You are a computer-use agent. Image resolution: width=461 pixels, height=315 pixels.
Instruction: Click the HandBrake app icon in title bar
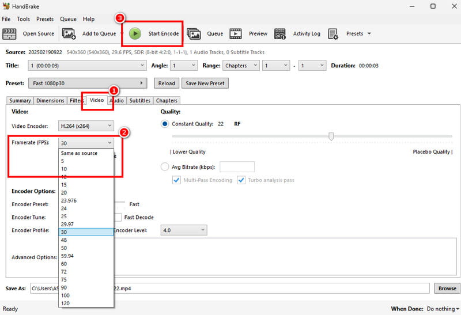click(x=6, y=6)
